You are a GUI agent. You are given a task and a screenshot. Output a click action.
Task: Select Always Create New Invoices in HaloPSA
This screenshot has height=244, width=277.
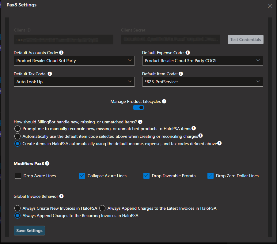point(17,208)
